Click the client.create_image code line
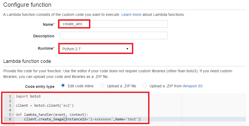Viewport: 249px width, 126px height. click(x=82, y=119)
